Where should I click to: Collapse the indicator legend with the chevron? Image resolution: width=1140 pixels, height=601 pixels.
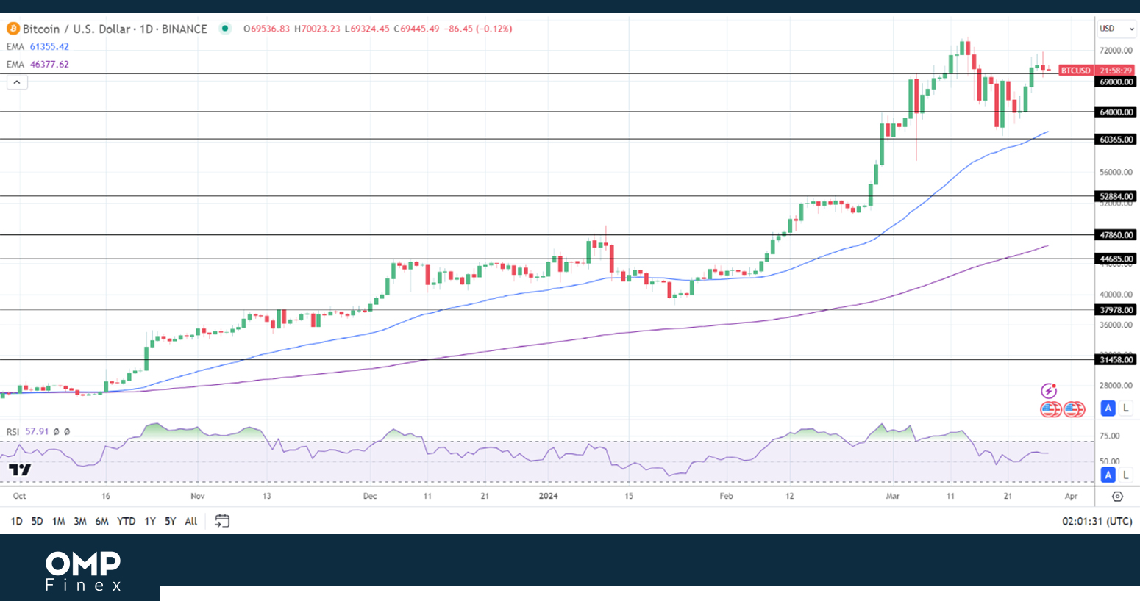[x=17, y=82]
